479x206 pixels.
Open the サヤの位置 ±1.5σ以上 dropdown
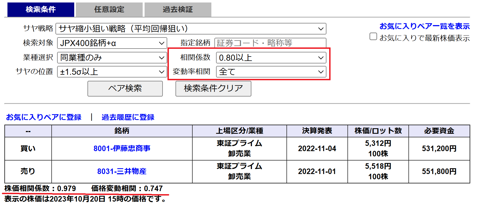pyautogui.click(x=112, y=72)
